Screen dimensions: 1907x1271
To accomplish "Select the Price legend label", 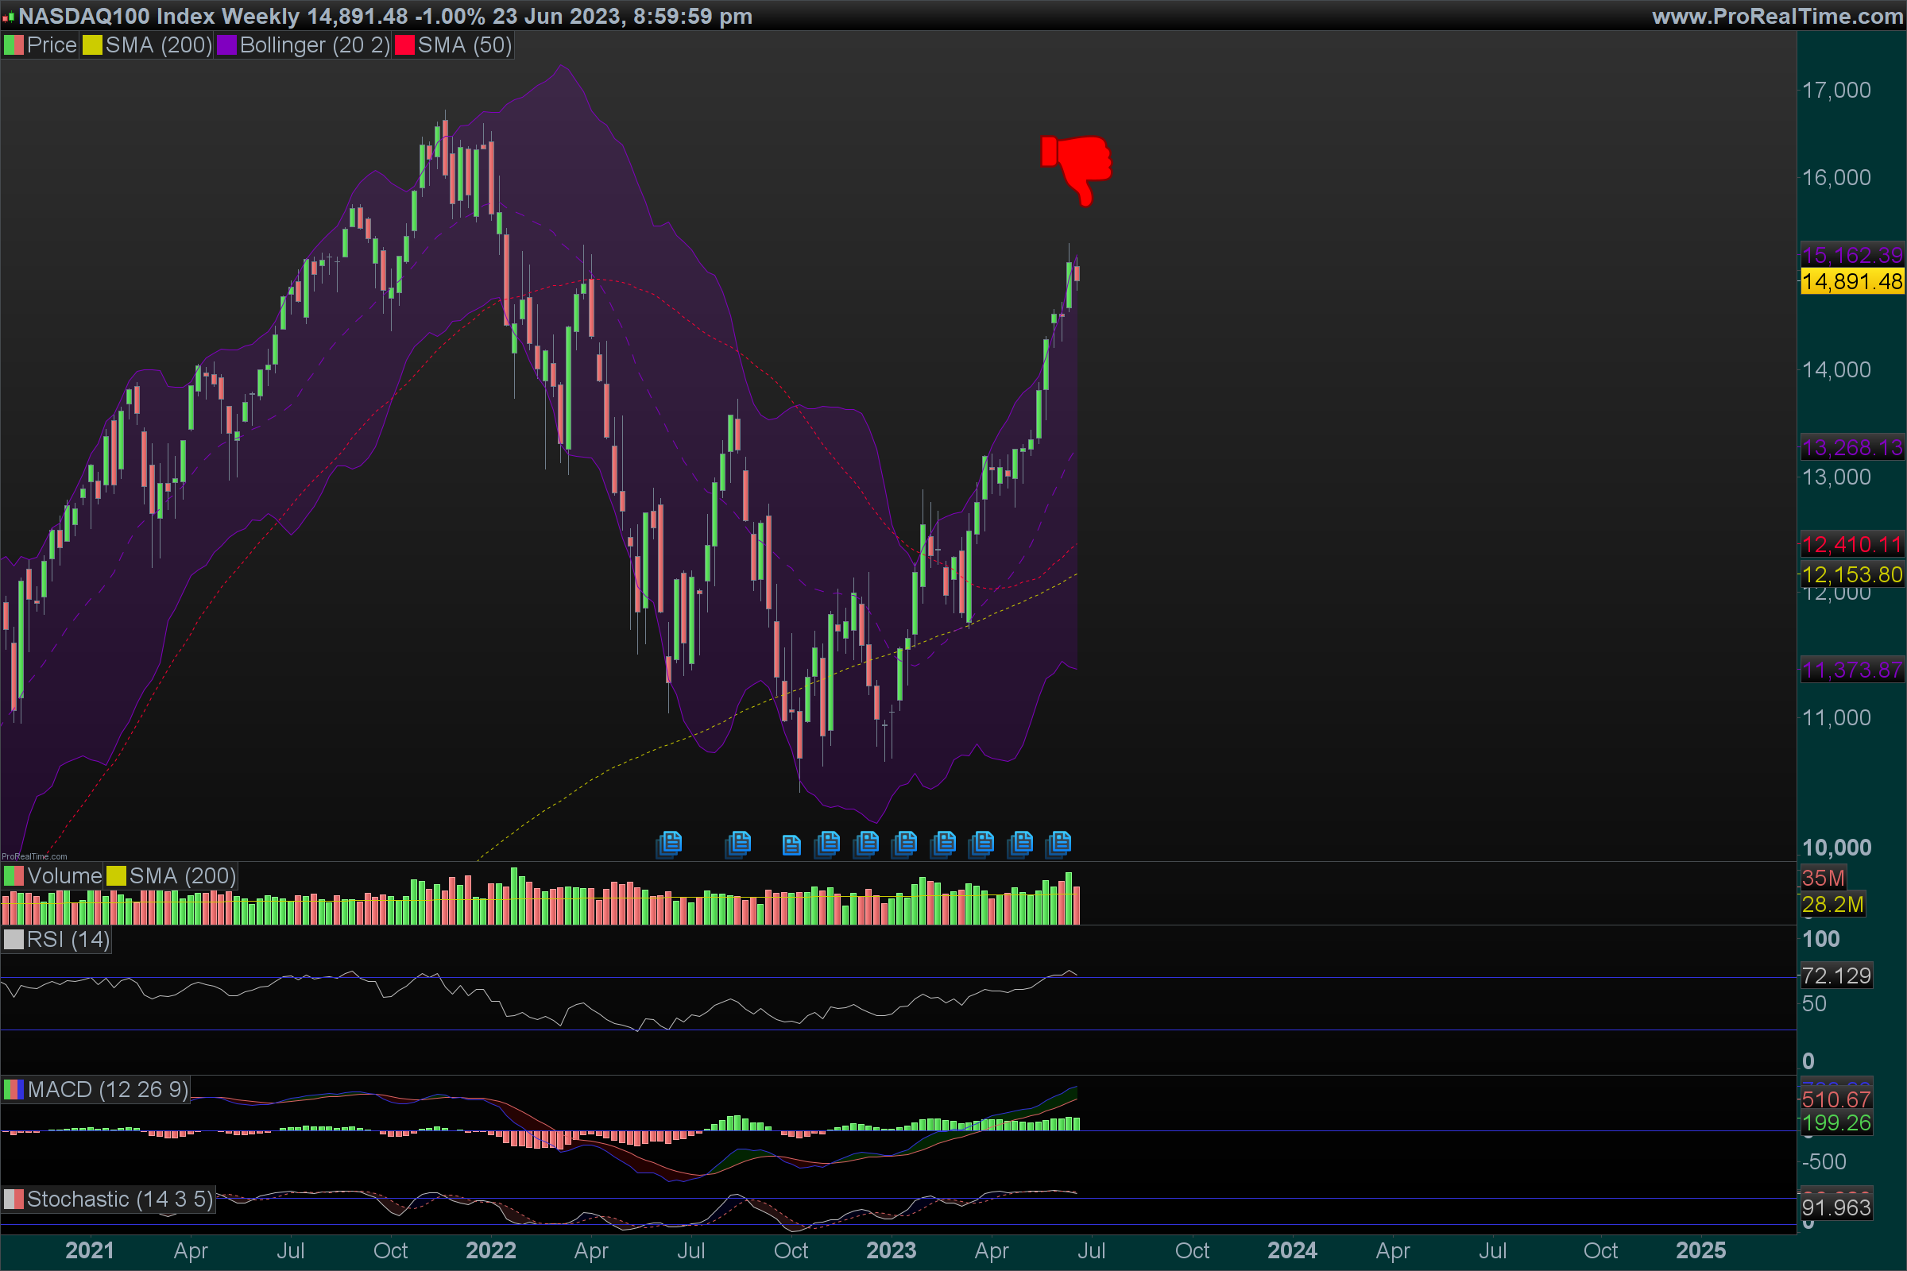I will pyautogui.click(x=52, y=45).
